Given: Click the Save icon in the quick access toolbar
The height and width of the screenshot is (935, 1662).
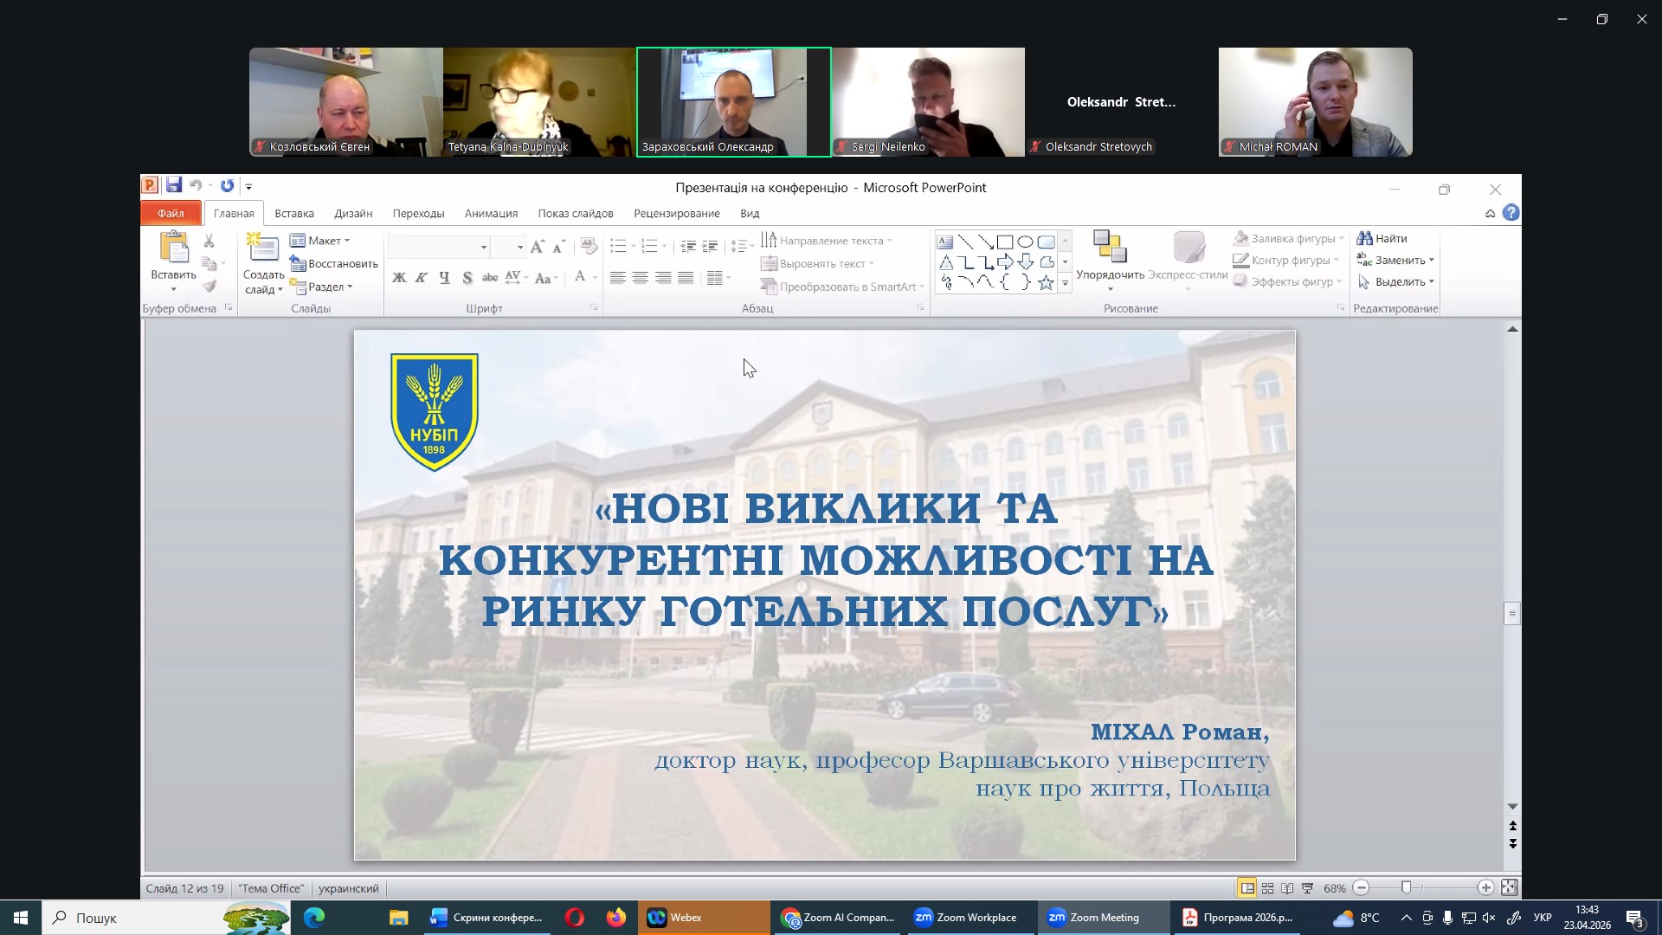Looking at the screenshot, I should pos(174,185).
